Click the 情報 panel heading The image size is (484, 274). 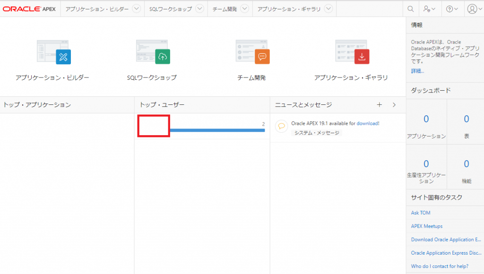[x=417, y=25]
